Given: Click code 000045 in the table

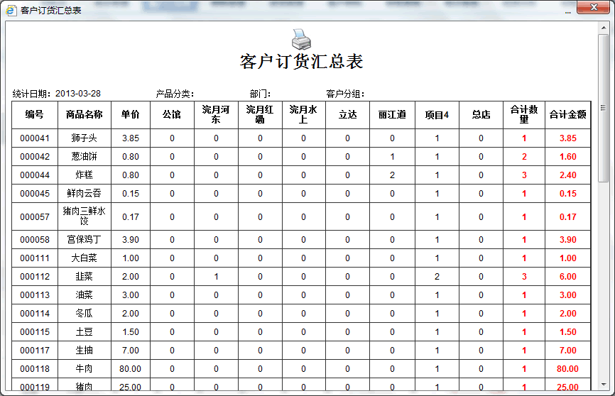Looking at the screenshot, I should [35, 193].
